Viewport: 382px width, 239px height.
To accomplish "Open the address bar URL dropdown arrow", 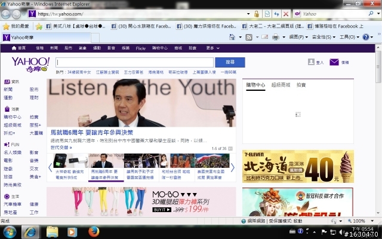I will 248,14.
